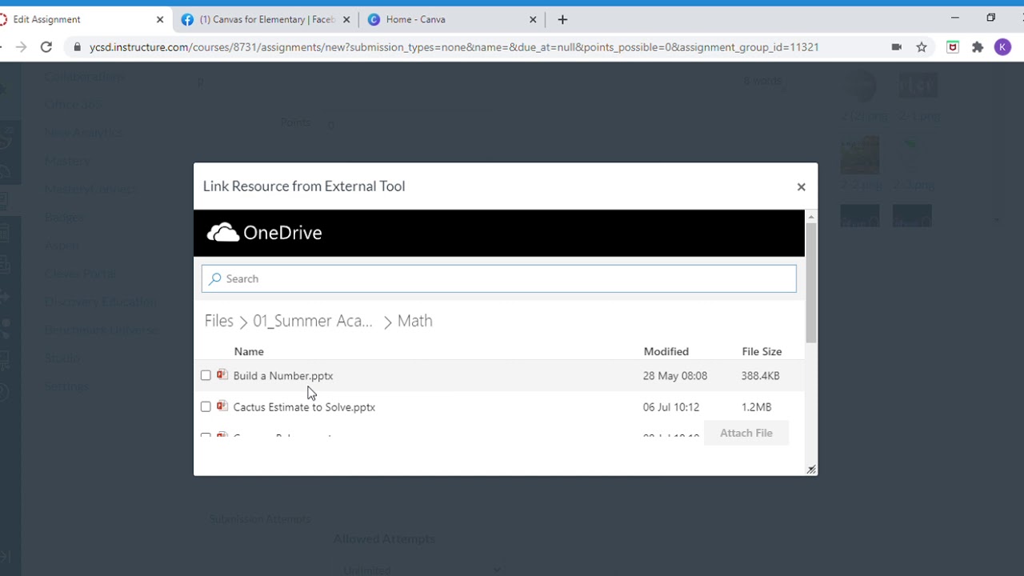
Task: Switch to Canvas for Elementary Facebook tab
Action: (264, 19)
